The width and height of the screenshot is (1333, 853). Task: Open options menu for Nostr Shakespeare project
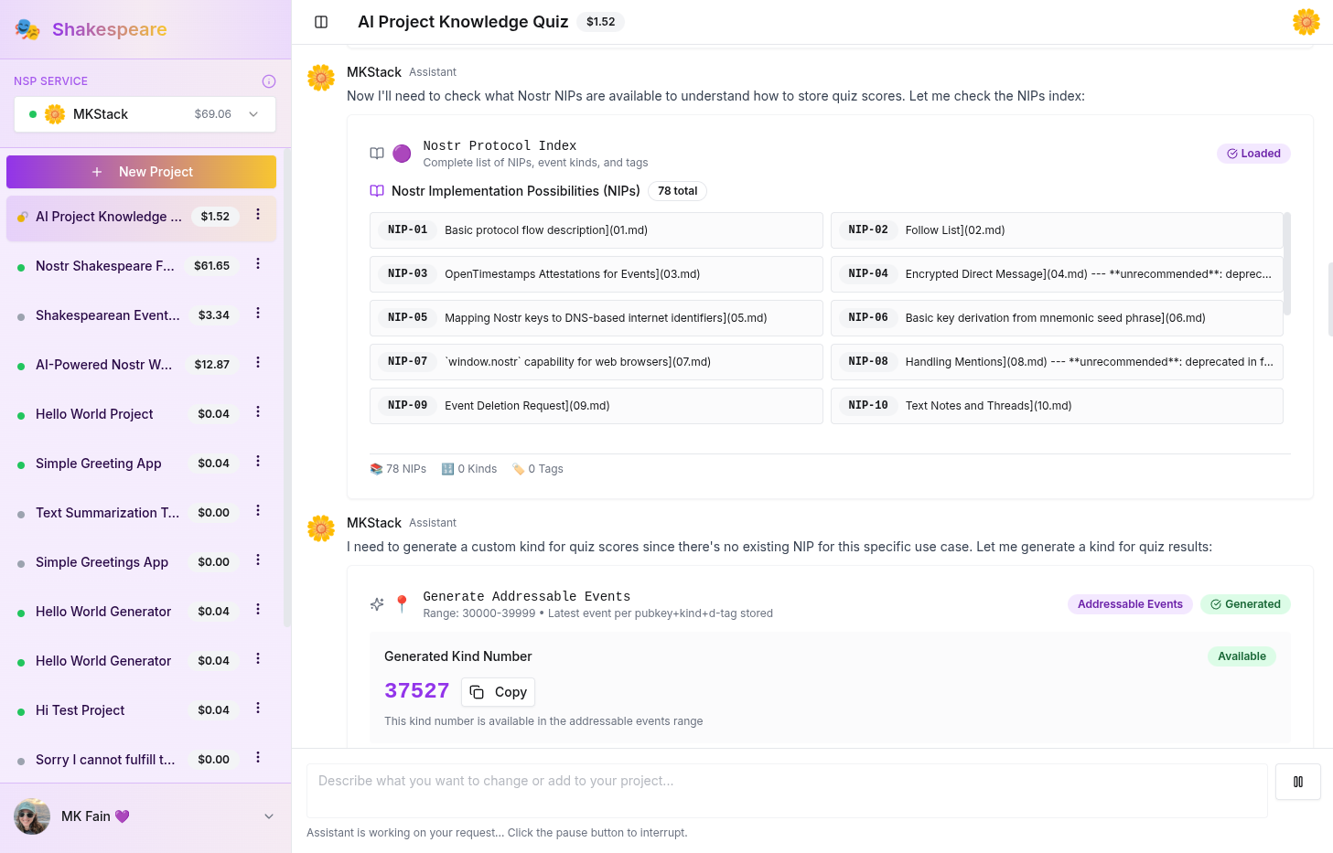(x=258, y=264)
